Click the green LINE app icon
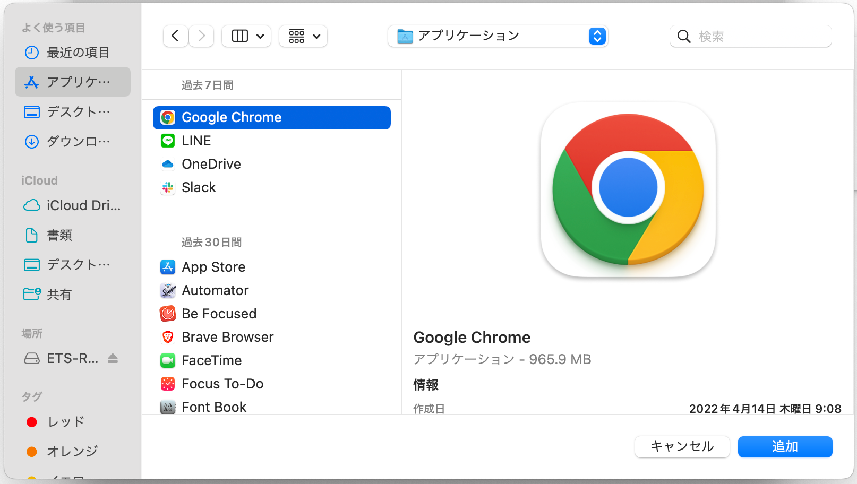 click(168, 141)
